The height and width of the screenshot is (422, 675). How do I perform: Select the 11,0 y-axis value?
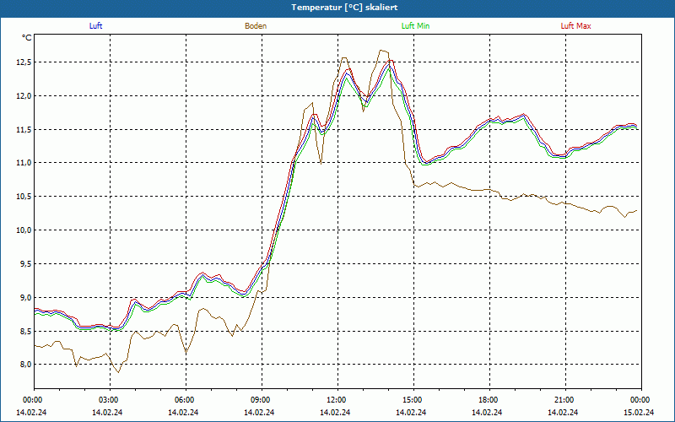(24, 163)
